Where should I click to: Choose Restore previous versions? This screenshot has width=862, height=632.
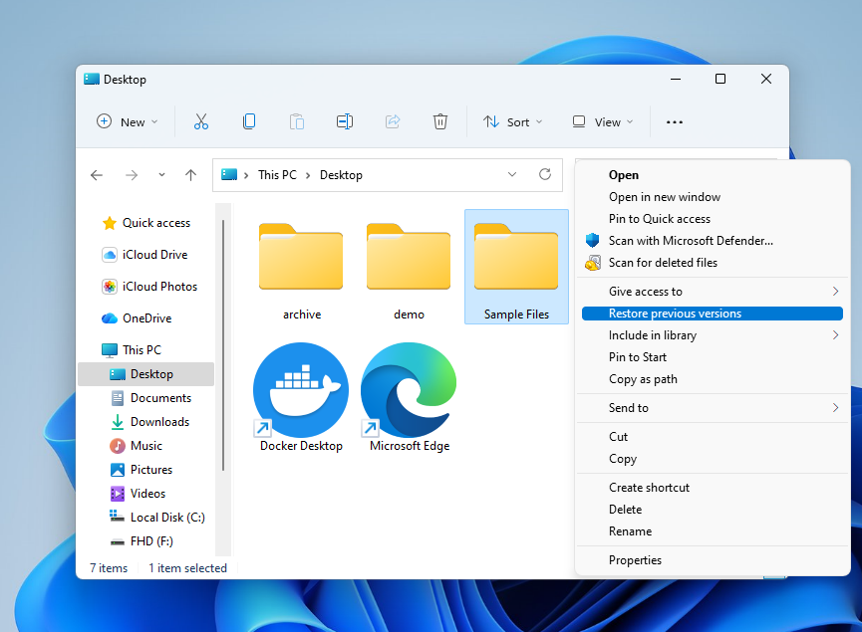click(713, 314)
